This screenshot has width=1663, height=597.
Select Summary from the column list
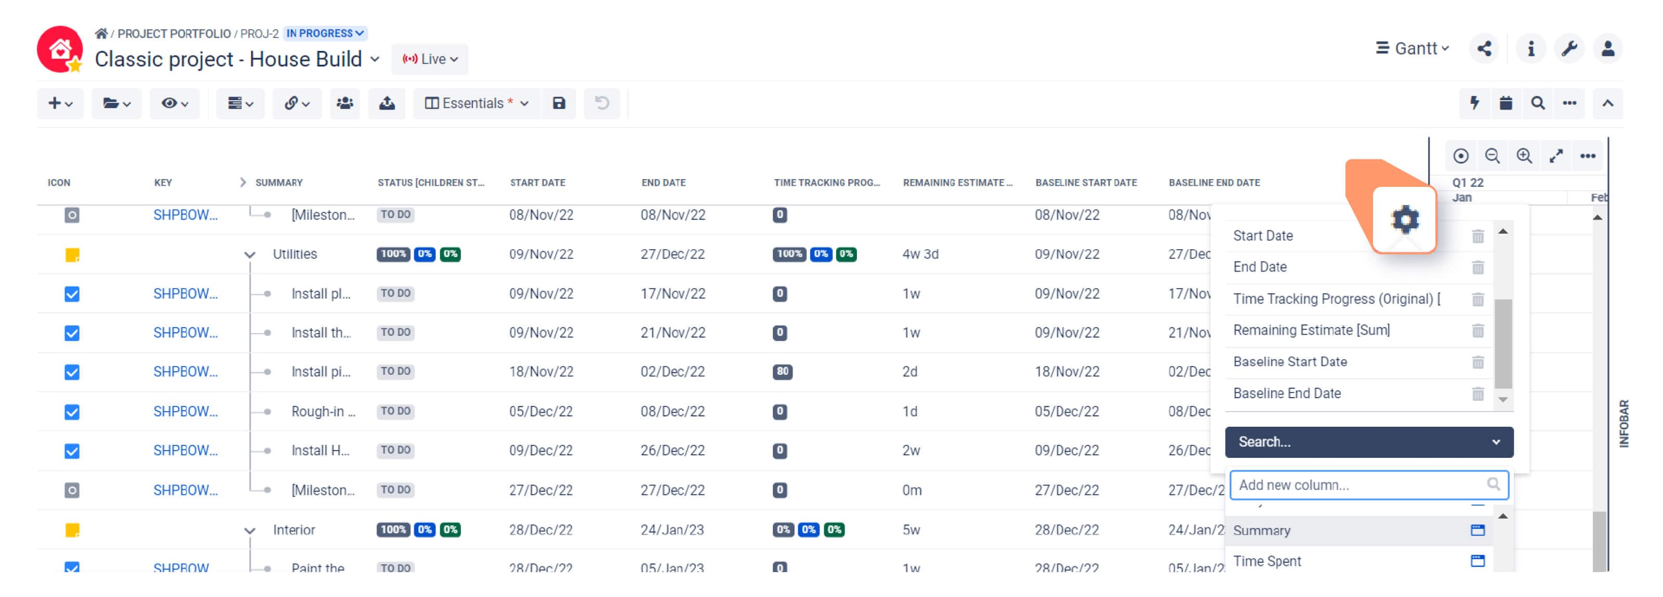(1359, 531)
